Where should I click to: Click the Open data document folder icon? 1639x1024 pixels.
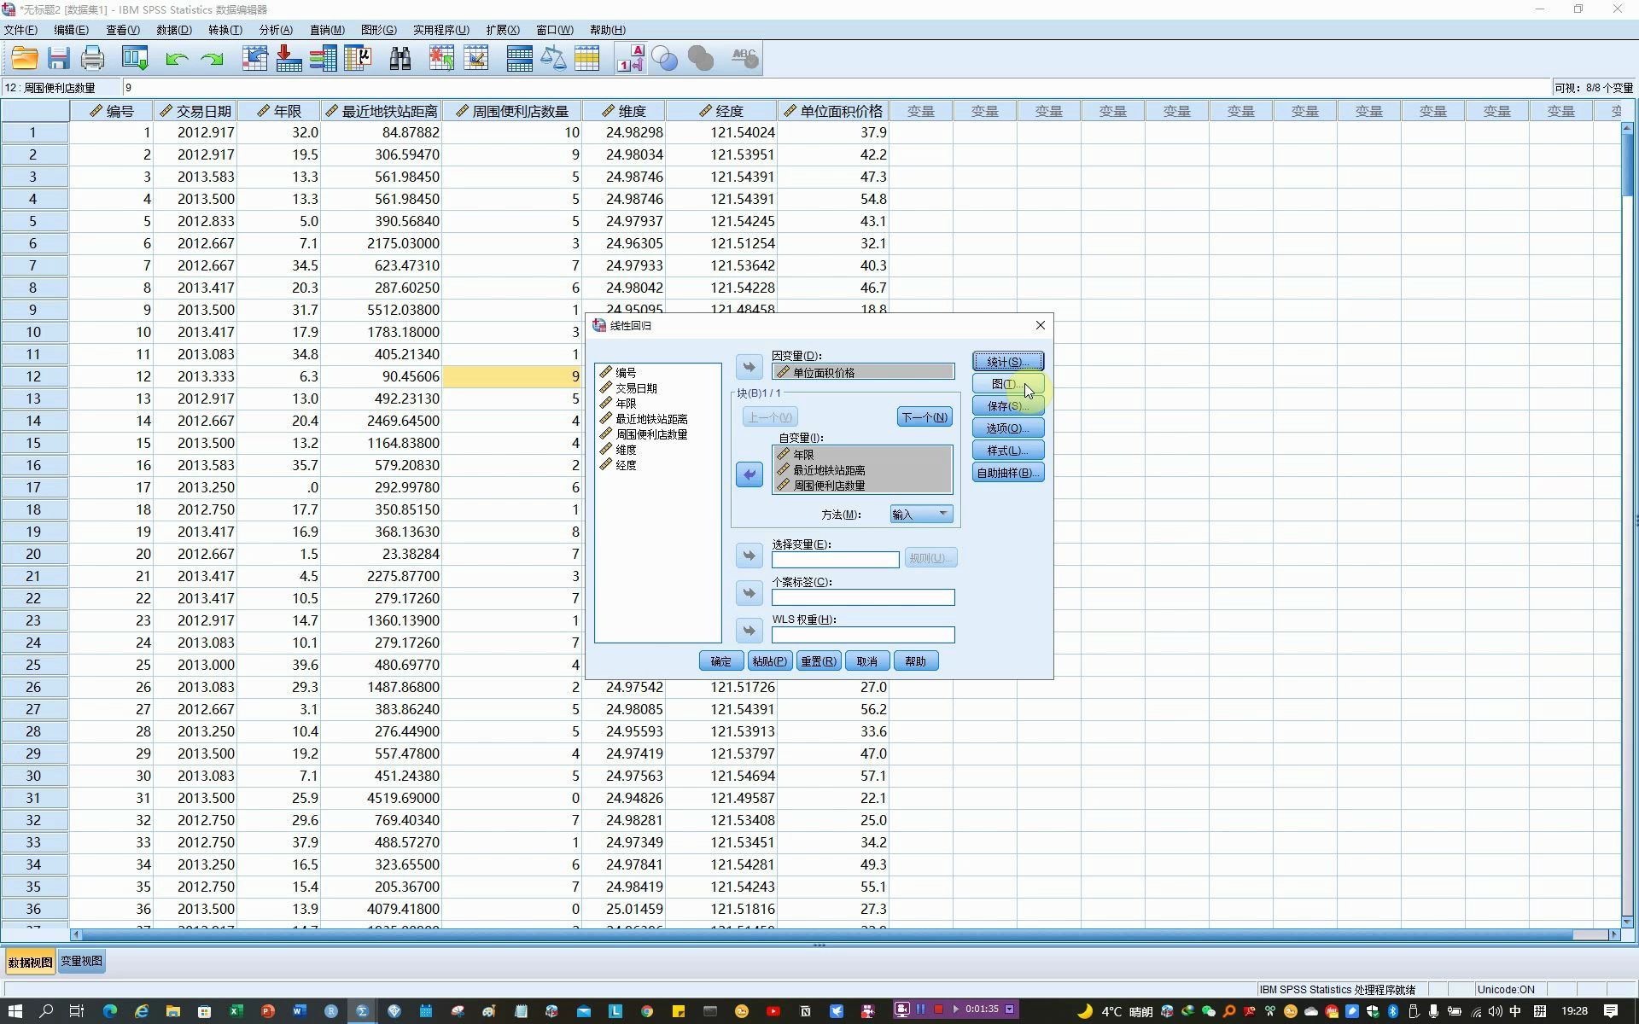click(x=25, y=58)
